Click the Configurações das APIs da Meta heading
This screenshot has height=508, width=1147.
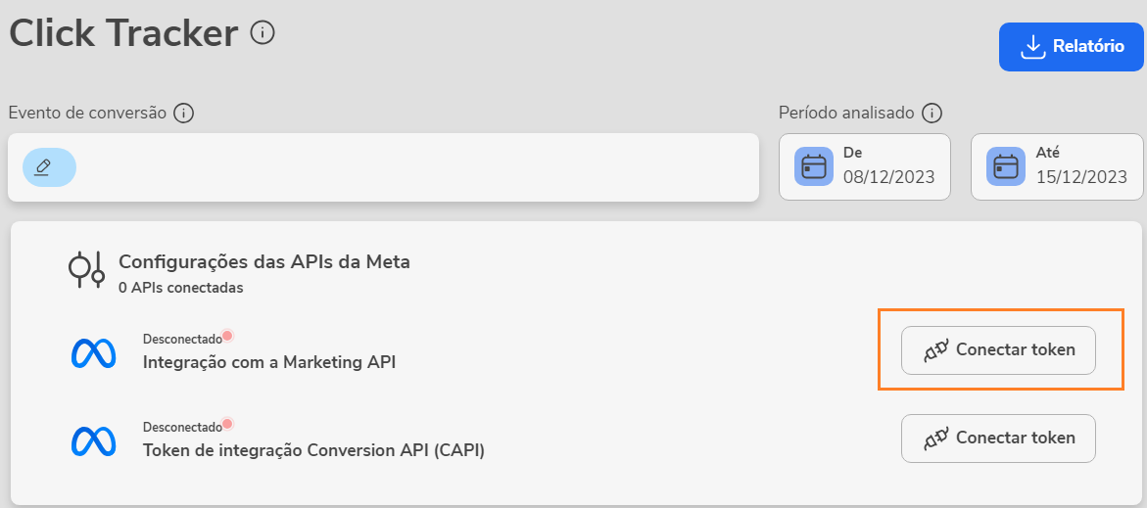(x=264, y=261)
